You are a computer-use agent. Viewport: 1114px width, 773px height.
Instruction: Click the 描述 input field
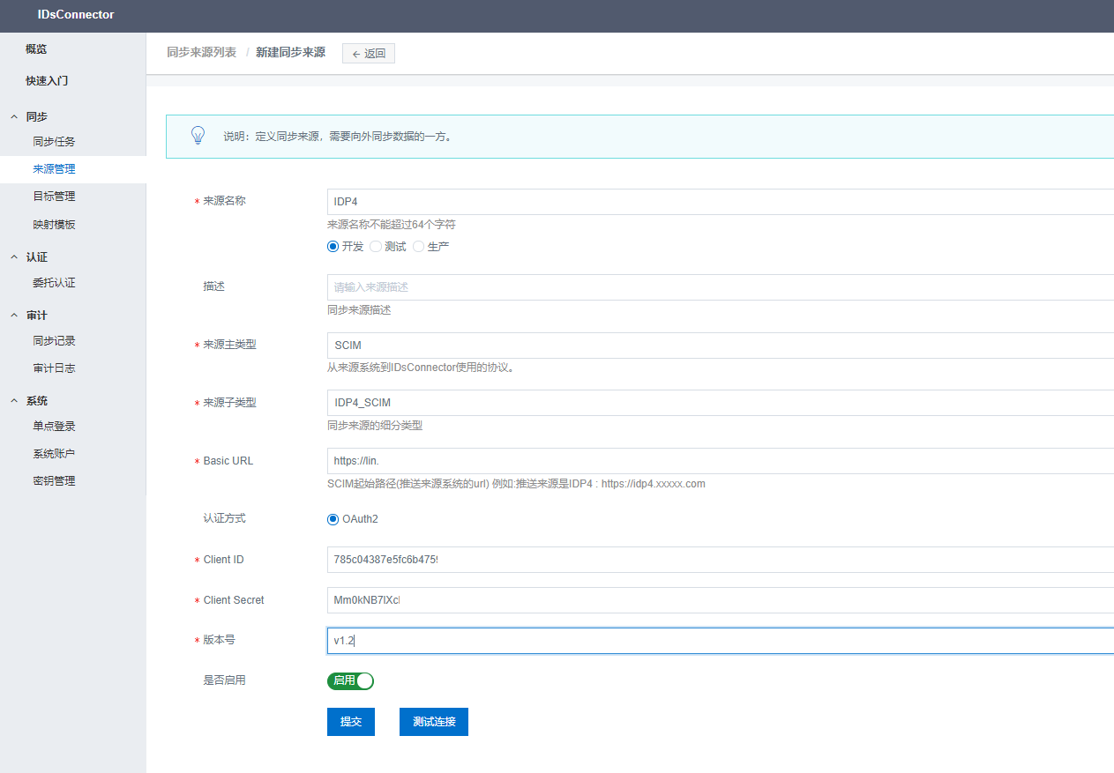click(x=719, y=287)
